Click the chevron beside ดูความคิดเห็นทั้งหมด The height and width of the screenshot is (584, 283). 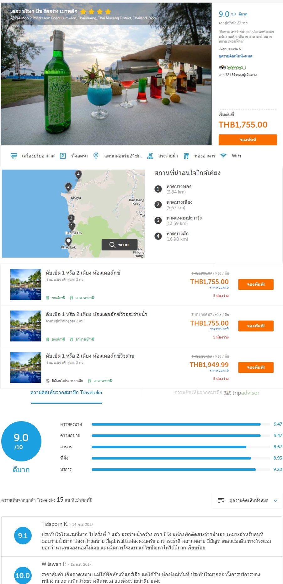pyautogui.click(x=275, y=500)
